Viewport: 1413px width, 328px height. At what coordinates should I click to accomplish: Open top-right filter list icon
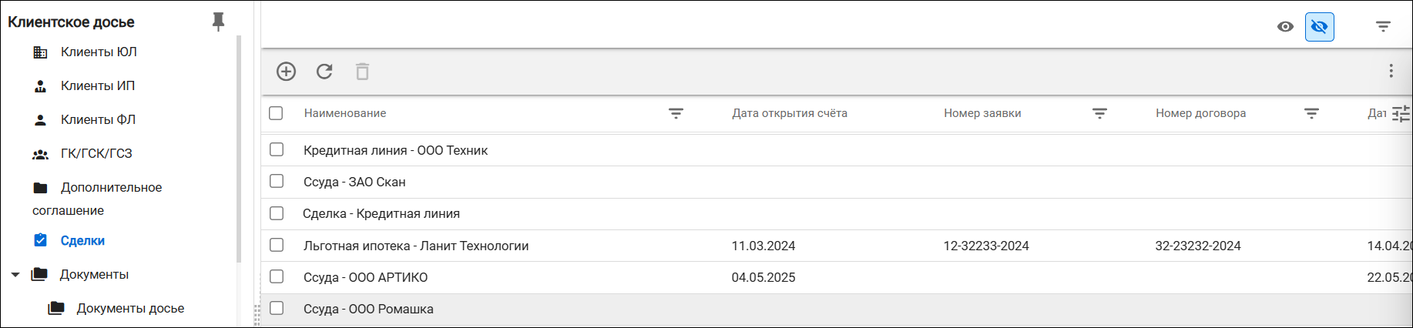click(1383, 26)
